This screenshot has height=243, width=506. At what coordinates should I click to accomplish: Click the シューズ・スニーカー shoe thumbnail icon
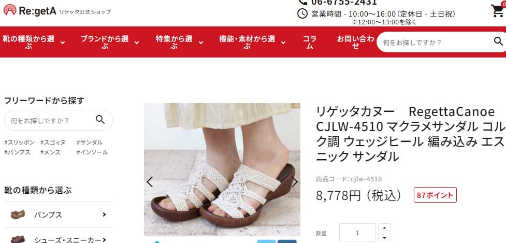click(18, 239)
